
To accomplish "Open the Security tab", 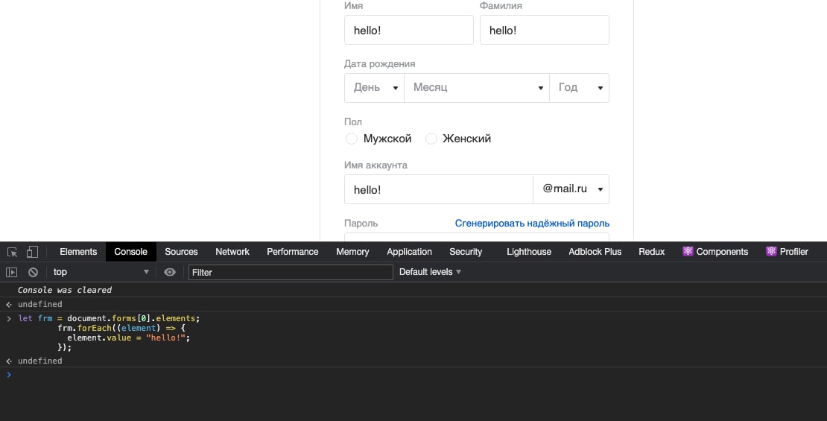I will (x=466, y=252).
